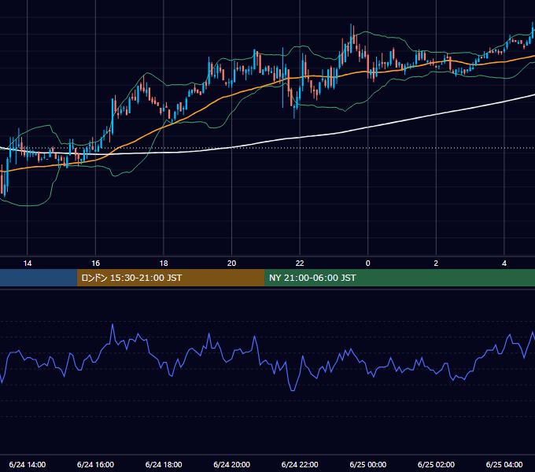Click the 2 hour axis label

click(436, 264)
